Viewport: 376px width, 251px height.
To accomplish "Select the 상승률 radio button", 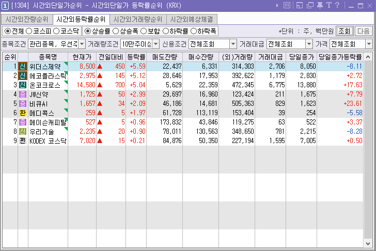I will tap(88, 31).
